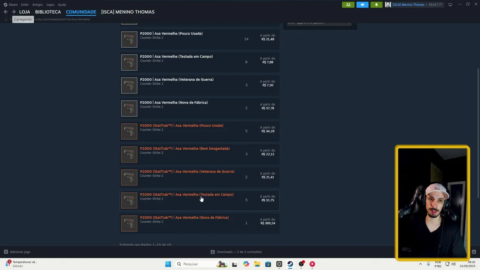480x270 pixels.
Task: Open the Microsoft Store taskbar icon
Action: click(x=268, y=264)
